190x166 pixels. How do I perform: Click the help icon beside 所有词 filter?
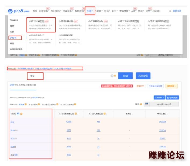coord(26,104)
